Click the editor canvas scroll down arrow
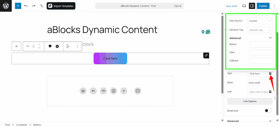Screen dimensions: 279x127 (x=222, y=120)
